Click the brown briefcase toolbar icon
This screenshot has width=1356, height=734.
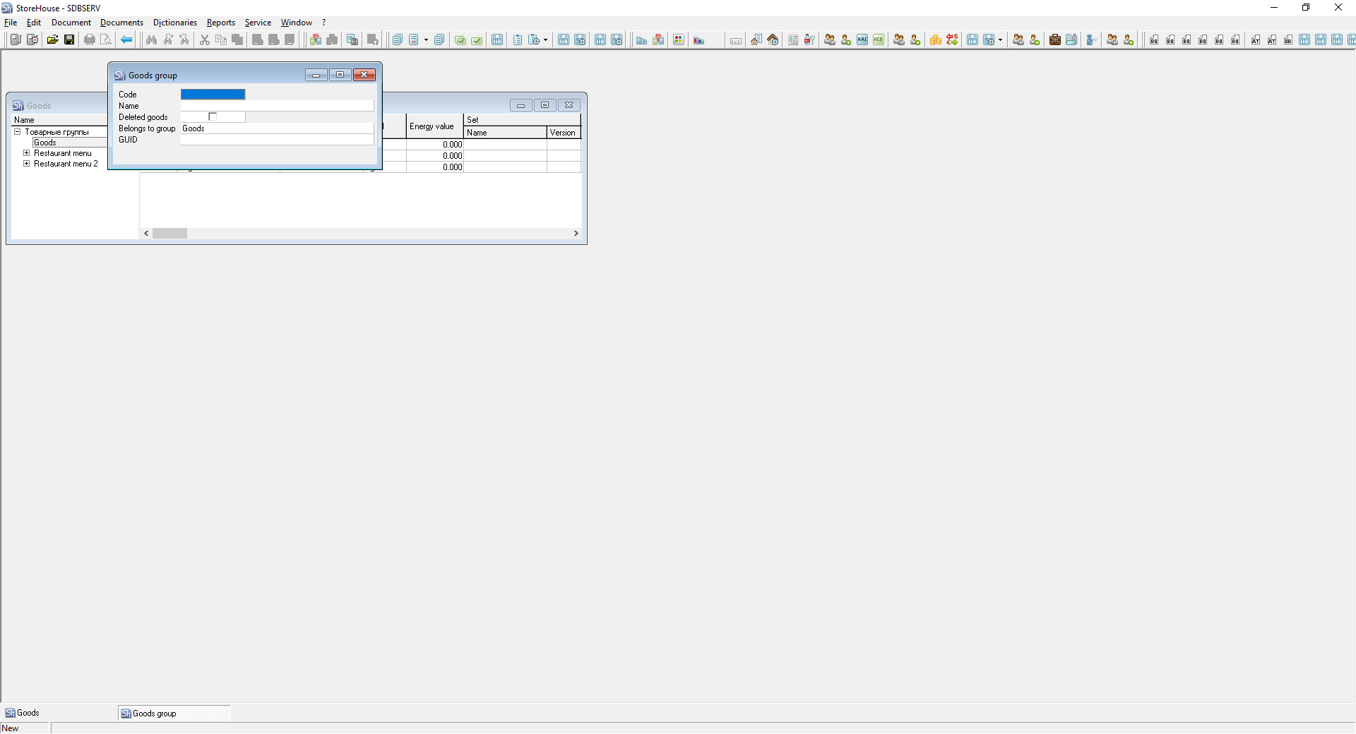[x=1054, y=40]
